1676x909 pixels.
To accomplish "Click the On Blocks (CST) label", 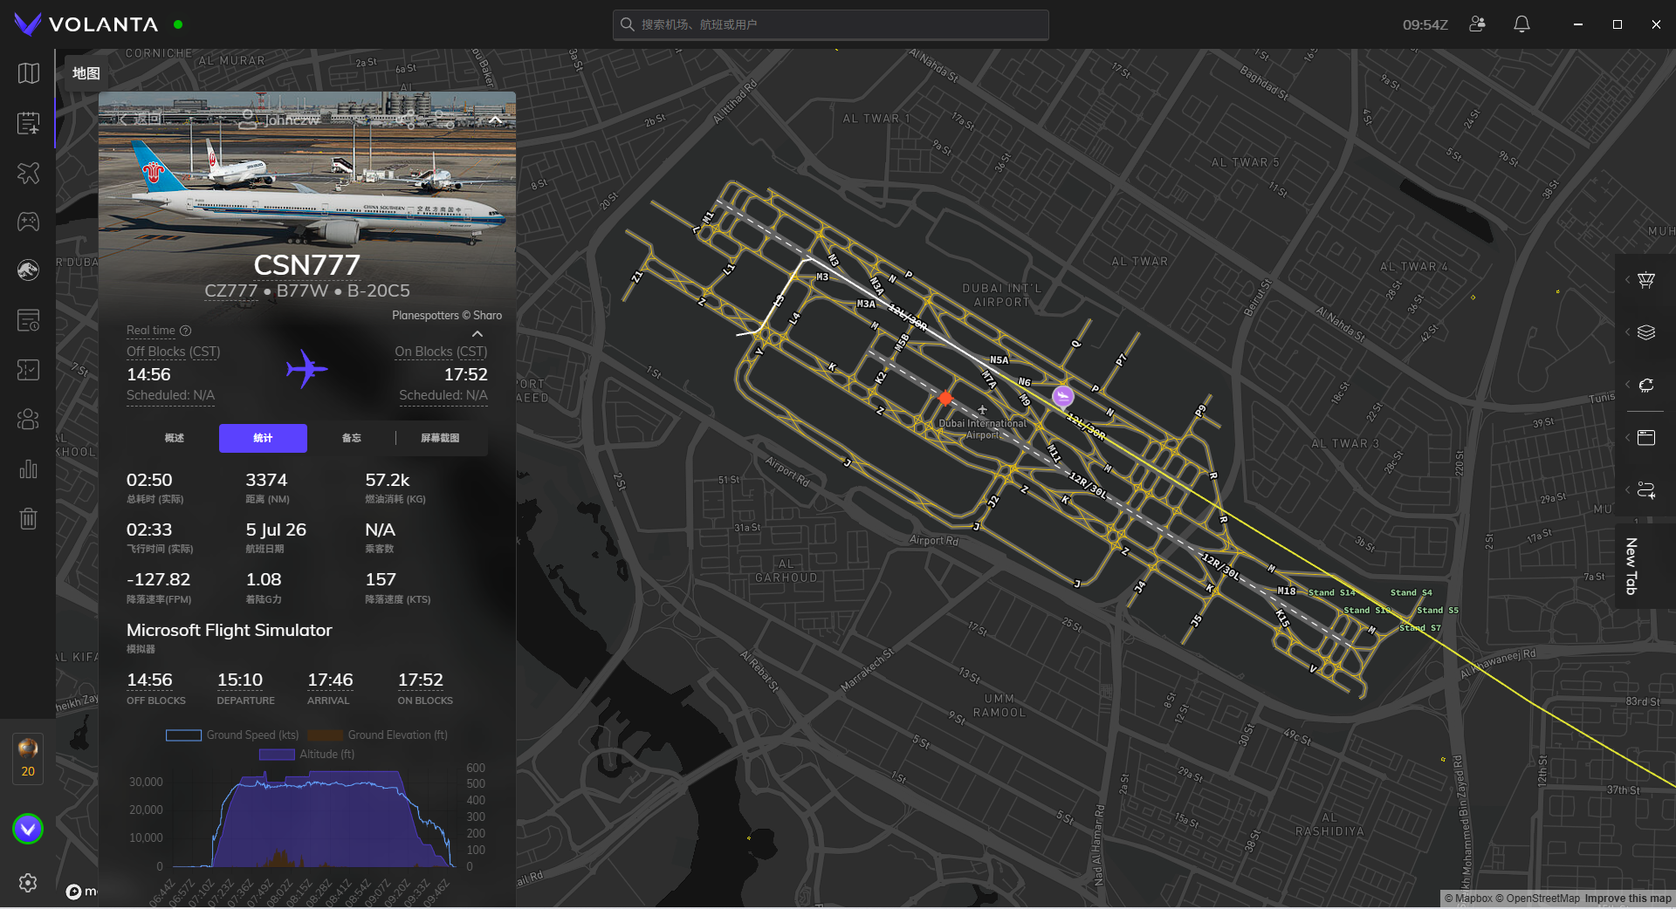I will [x=441, y=352].
